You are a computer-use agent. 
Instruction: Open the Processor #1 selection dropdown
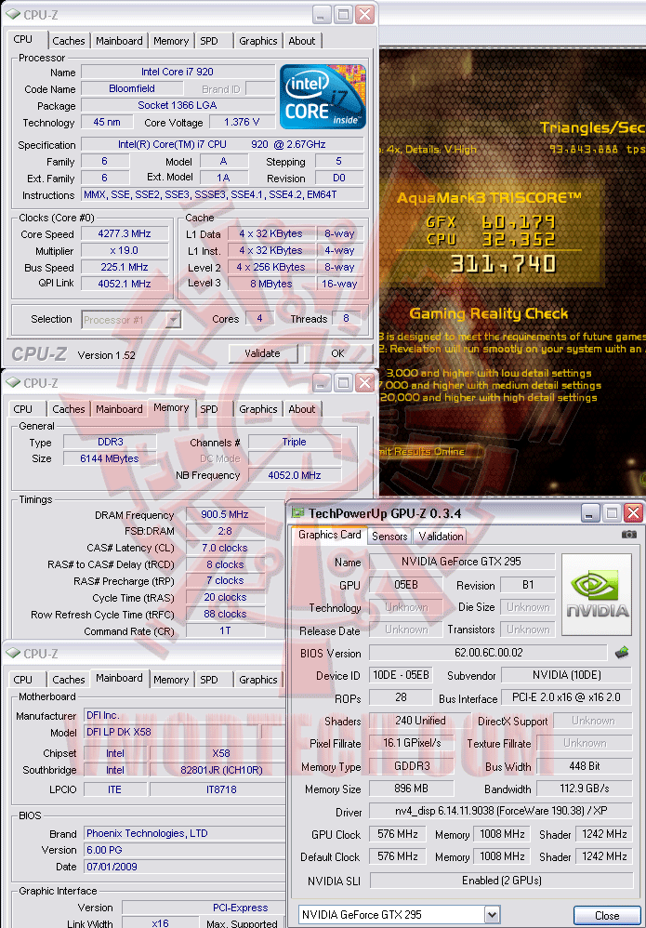173,320
